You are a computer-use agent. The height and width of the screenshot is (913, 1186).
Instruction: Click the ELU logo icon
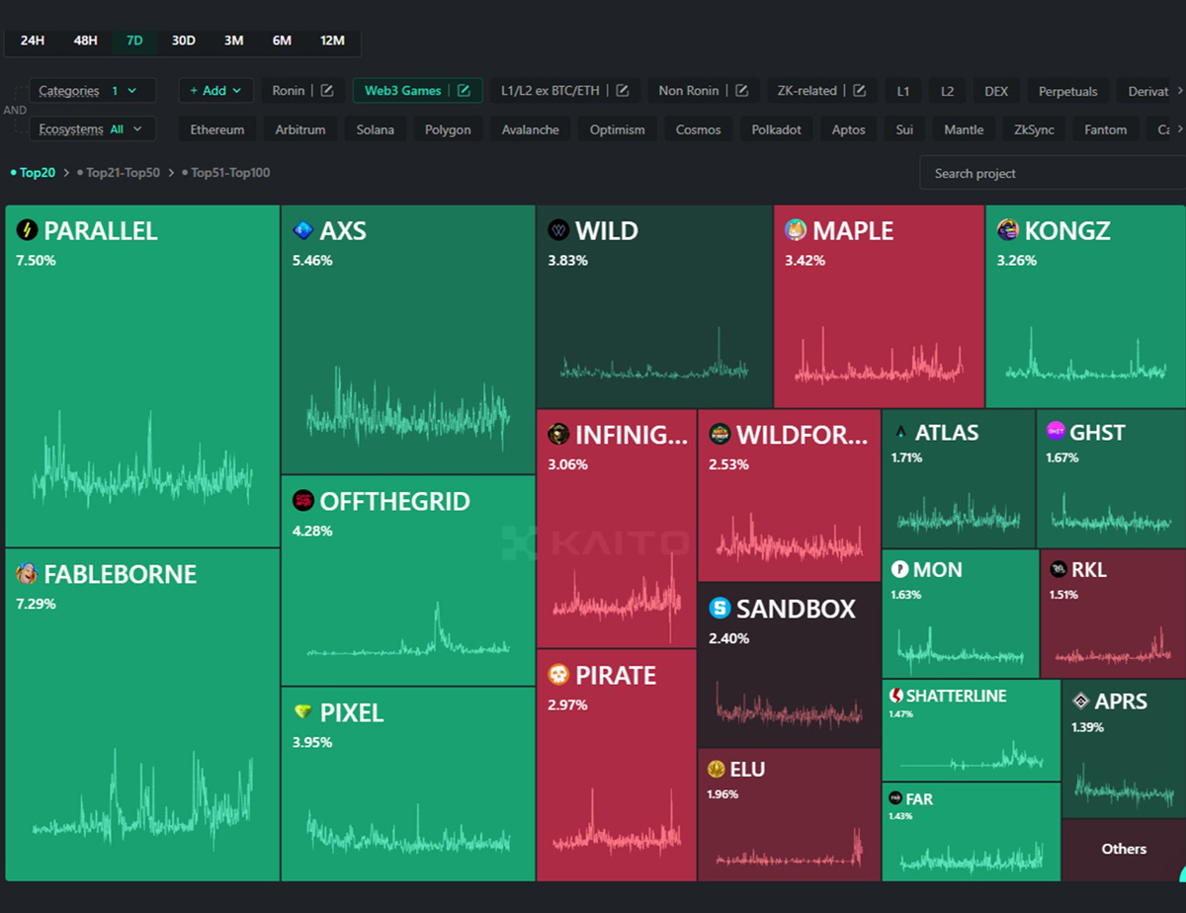[717, 769]
